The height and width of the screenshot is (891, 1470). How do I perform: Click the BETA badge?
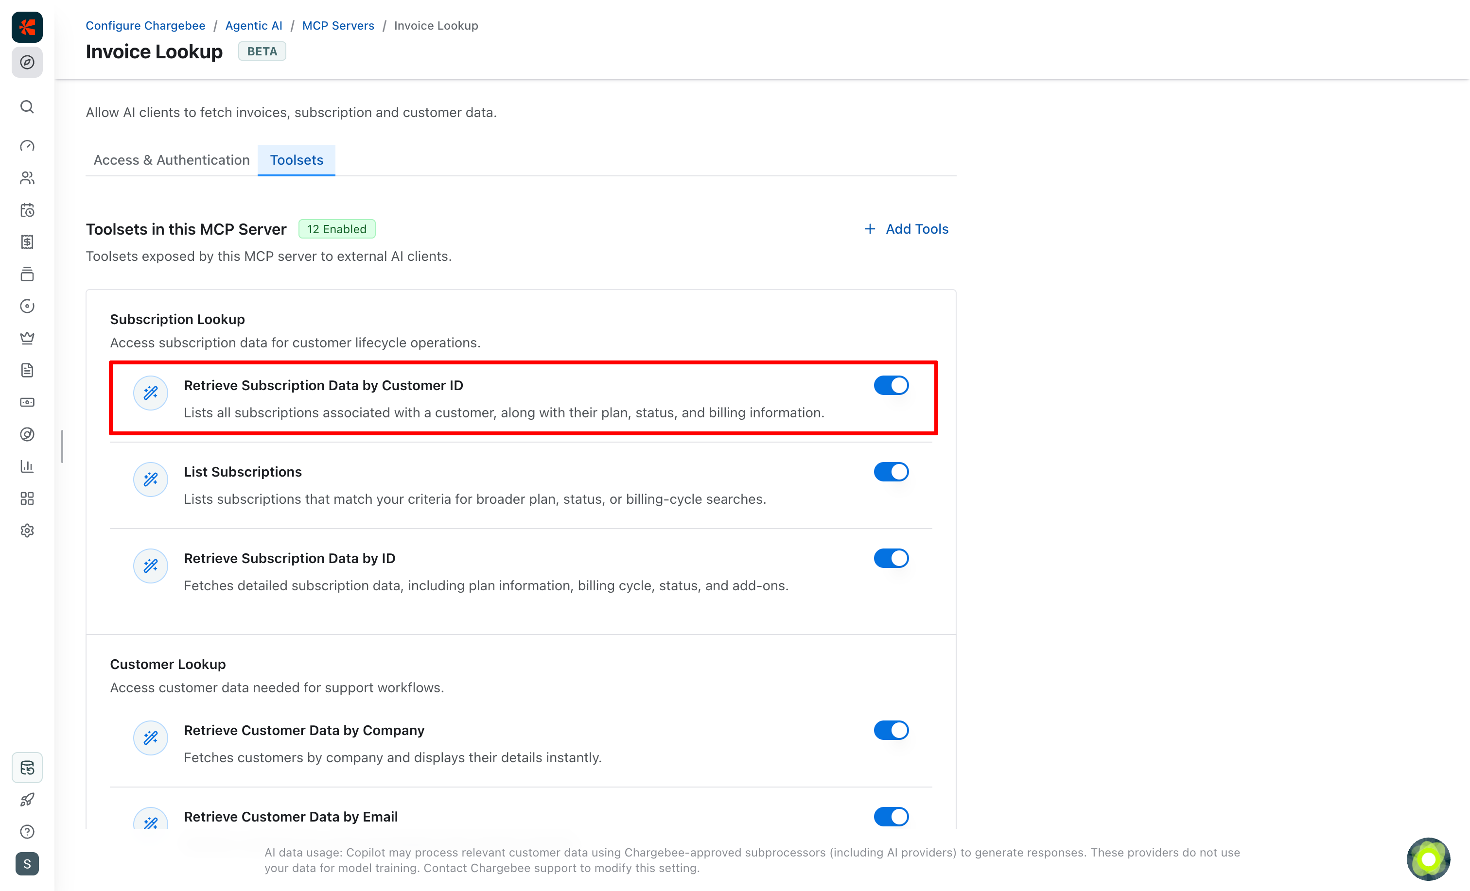click(262, 51)
